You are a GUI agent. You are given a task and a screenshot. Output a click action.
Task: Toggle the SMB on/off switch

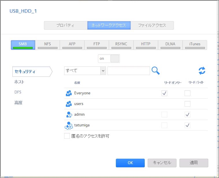tap(109, 59)
